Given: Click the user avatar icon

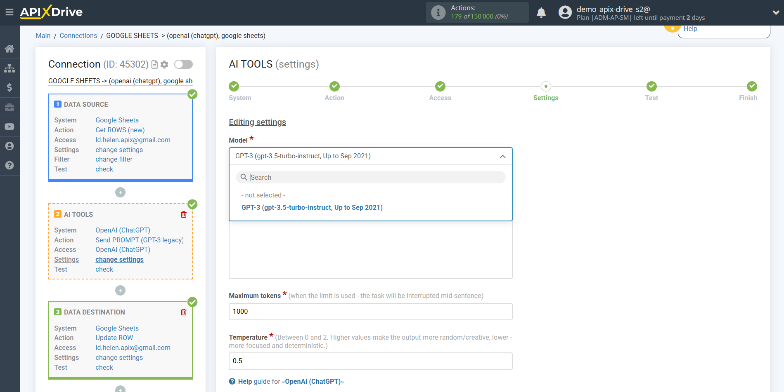Looking at the screenshot, I should (565, 12).
